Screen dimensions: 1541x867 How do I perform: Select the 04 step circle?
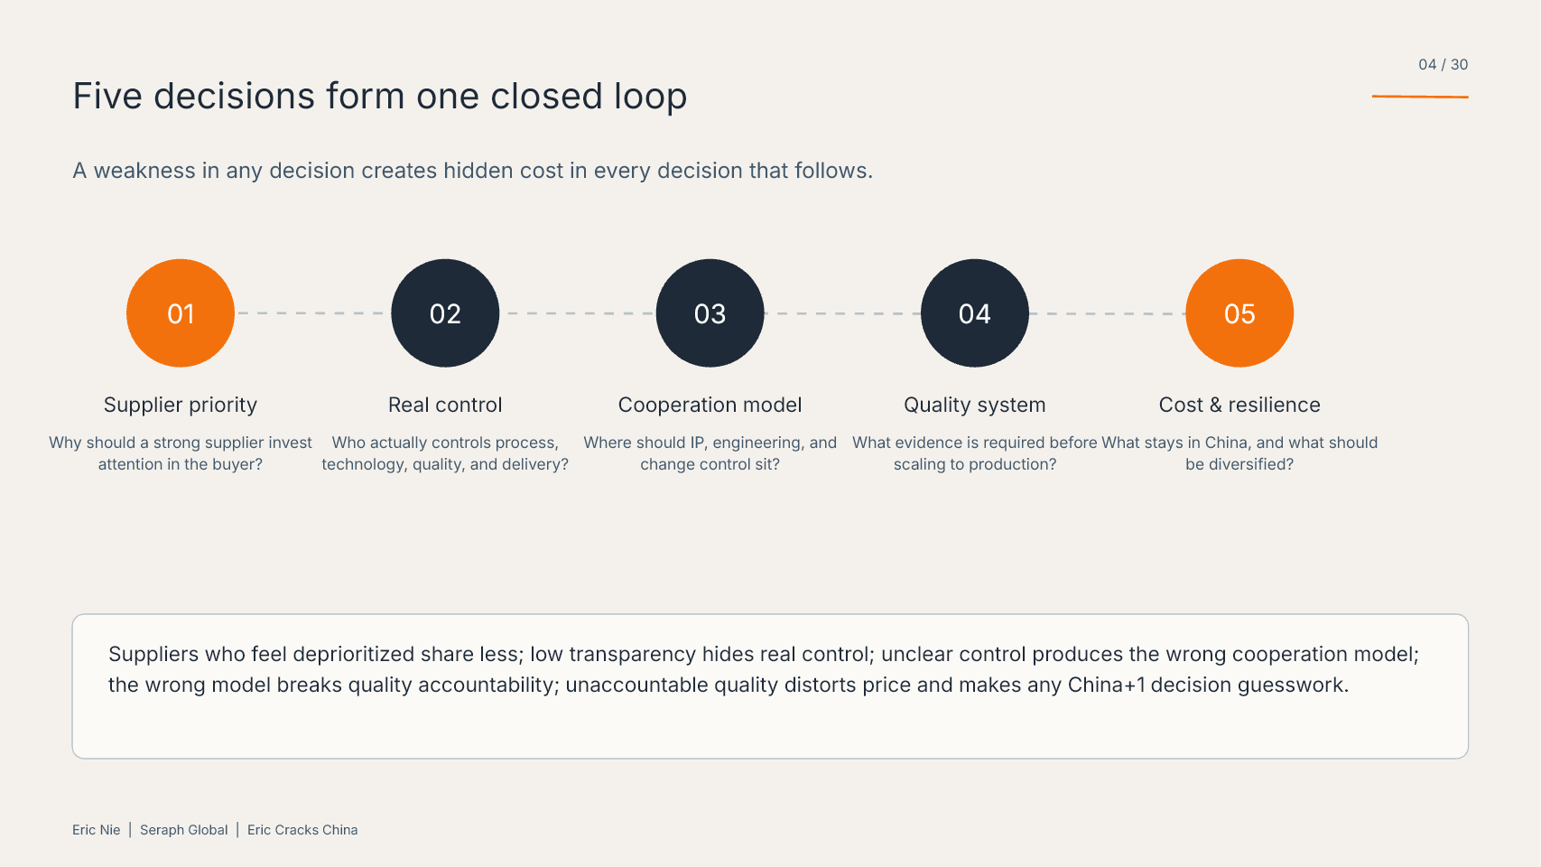975,313
